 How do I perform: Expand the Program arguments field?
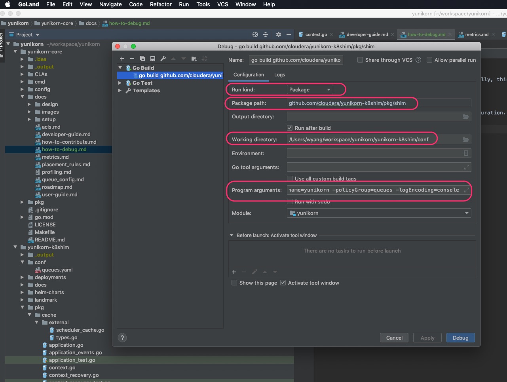pos(466,190)
